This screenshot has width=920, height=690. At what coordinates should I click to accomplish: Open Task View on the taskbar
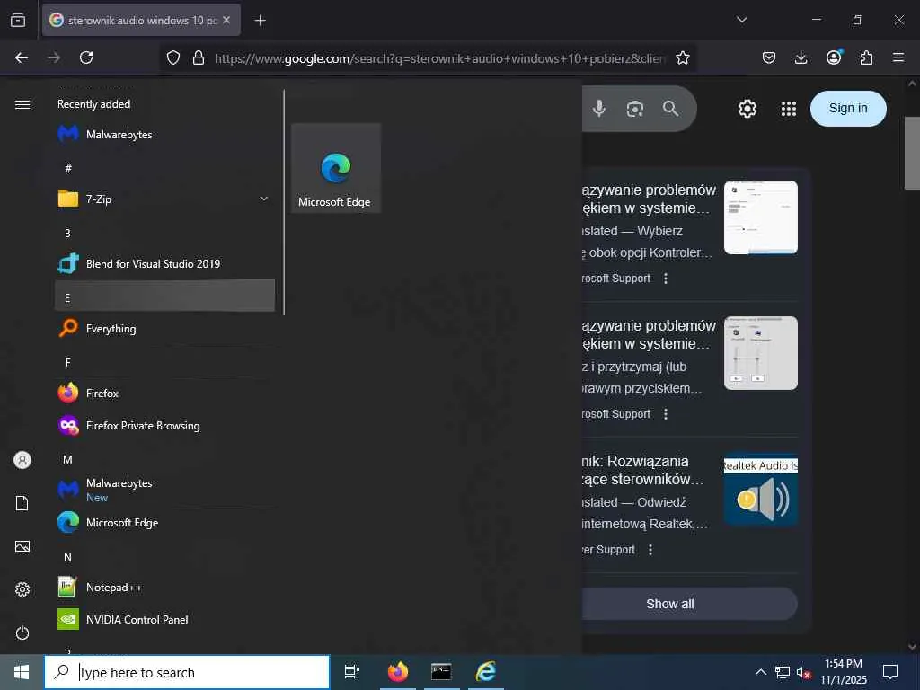(x=351, y=672)
